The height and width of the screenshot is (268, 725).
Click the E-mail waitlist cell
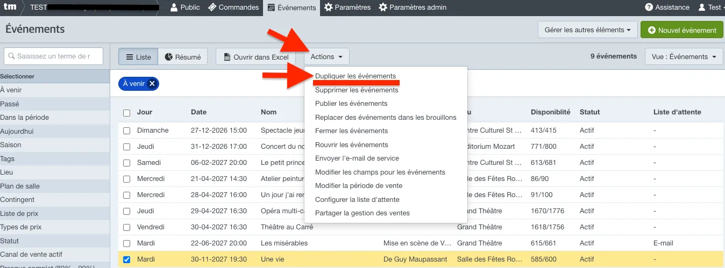click(x=663, y=243)
